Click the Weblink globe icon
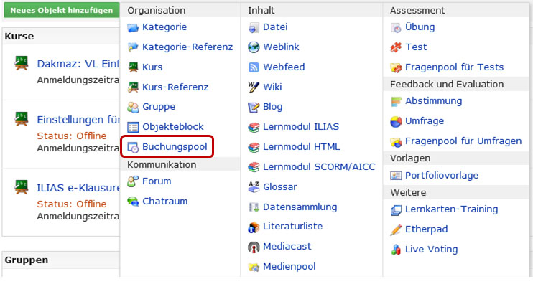Image resolution: width=533 pixels, height=284 pixels. pyautogui.click(x=254, y=47)
